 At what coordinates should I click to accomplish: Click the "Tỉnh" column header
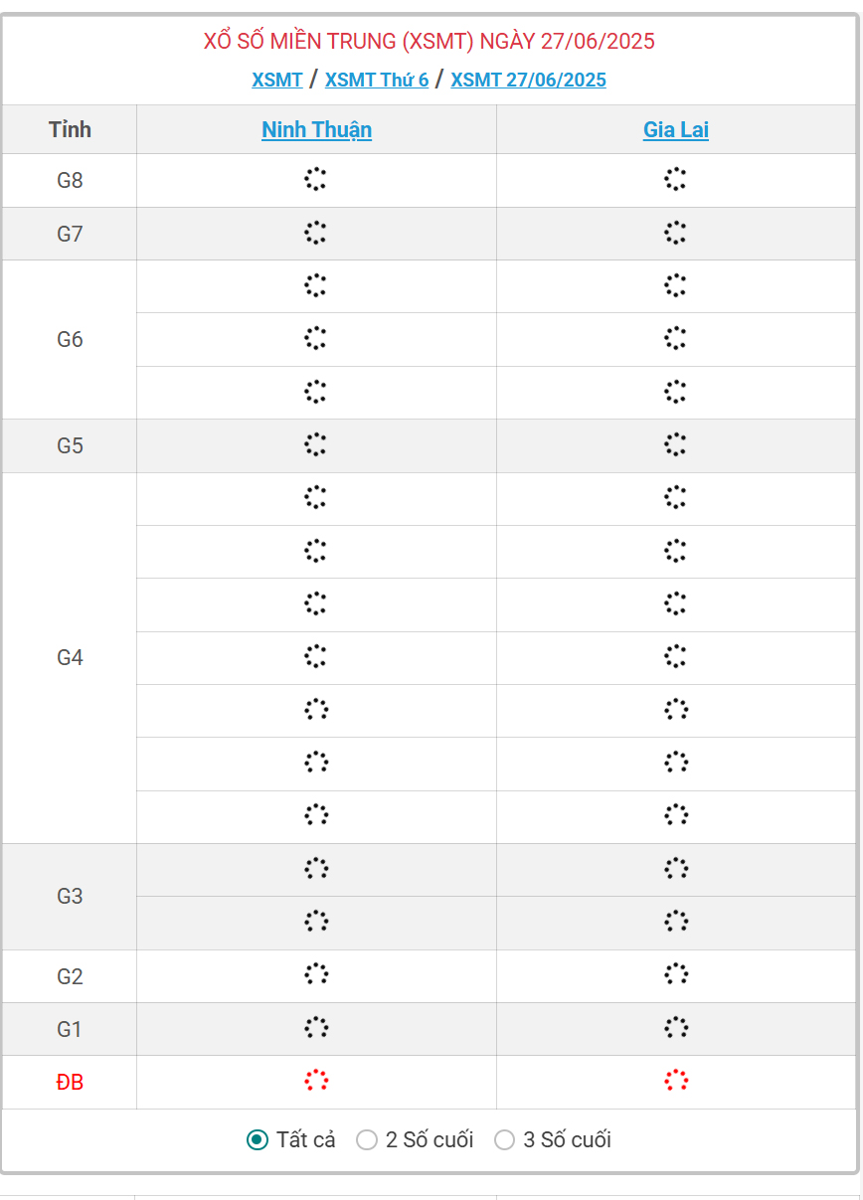tap(70, 129)
